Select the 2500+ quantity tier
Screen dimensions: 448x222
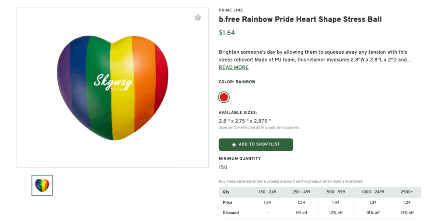coord(407,192)
